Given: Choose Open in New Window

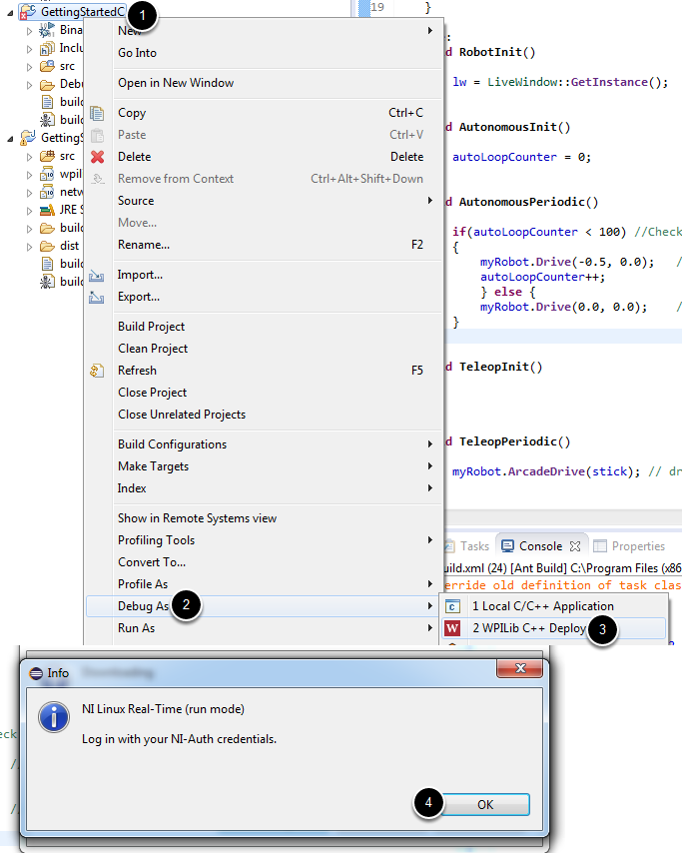Looking at the screenshot, I should [264, 83].
